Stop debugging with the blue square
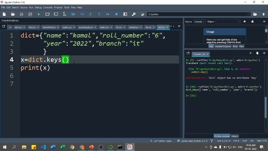 116,14
